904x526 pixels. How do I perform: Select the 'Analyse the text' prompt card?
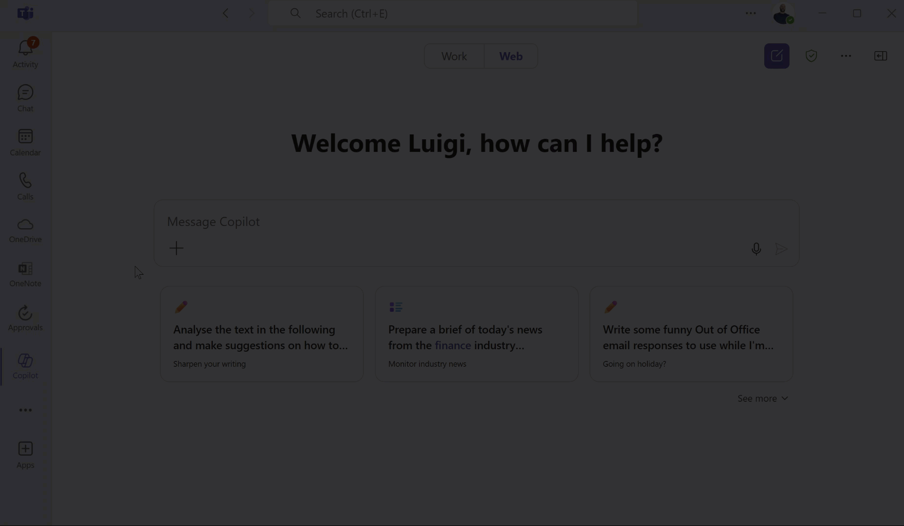coord(262,334)
